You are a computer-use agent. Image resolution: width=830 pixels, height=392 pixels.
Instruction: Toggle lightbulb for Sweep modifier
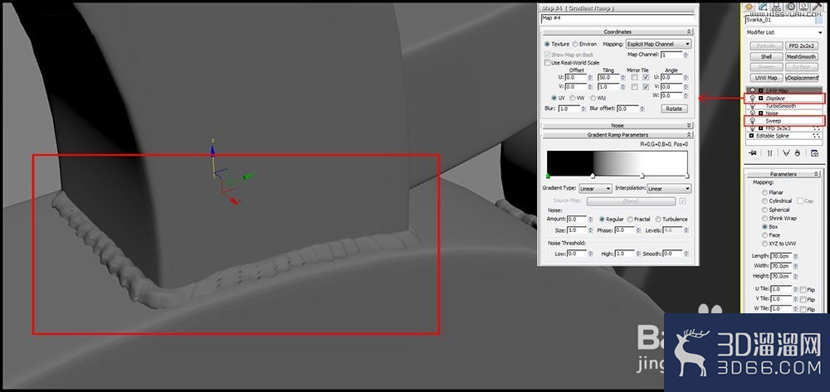click(x=753, y=120)
